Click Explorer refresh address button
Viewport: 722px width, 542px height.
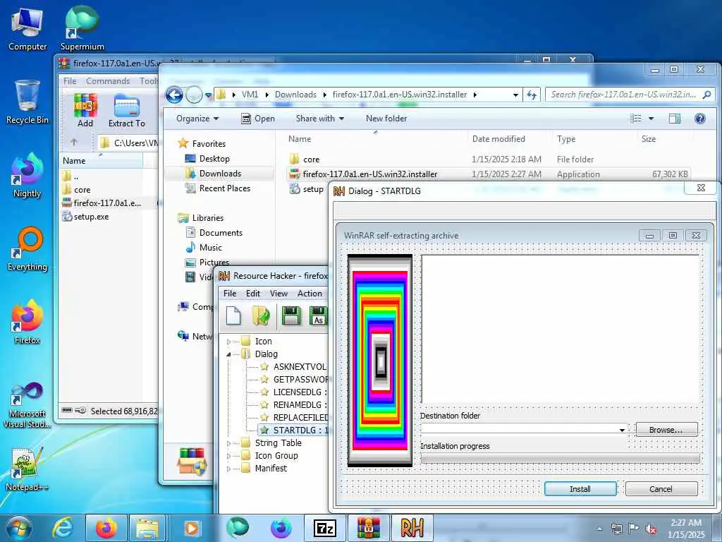click(532, 95)
